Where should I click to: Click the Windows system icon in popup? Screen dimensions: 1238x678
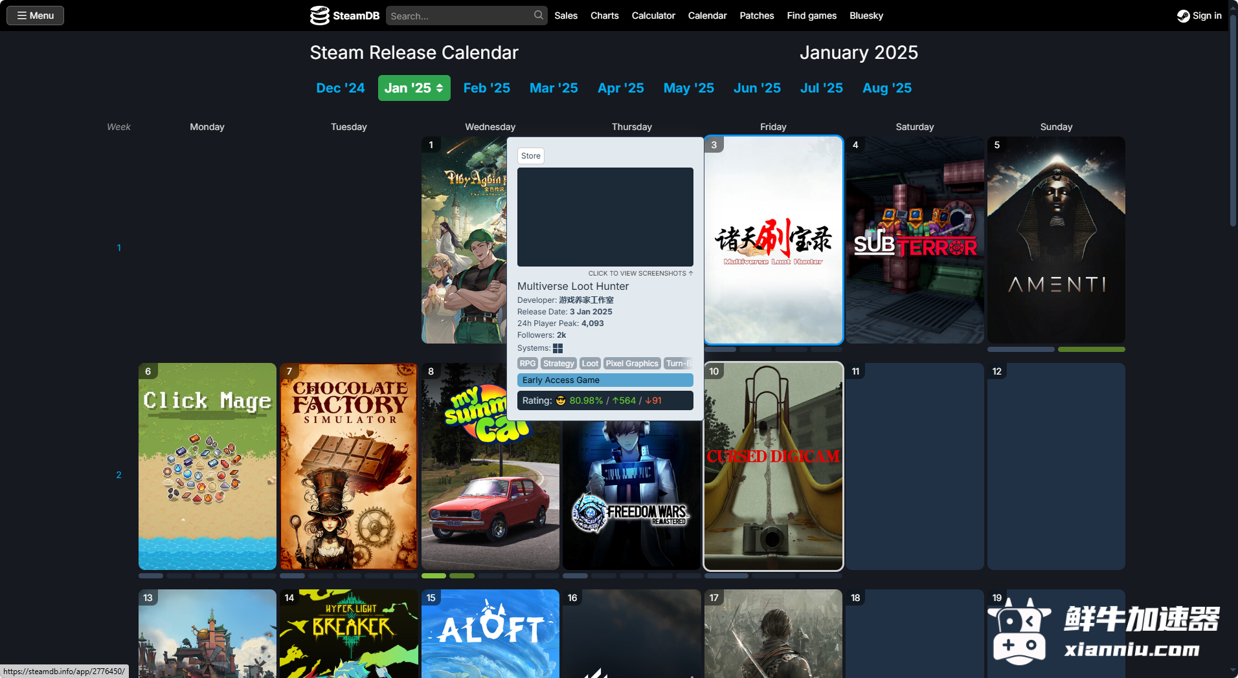click(x=557, y=348)
